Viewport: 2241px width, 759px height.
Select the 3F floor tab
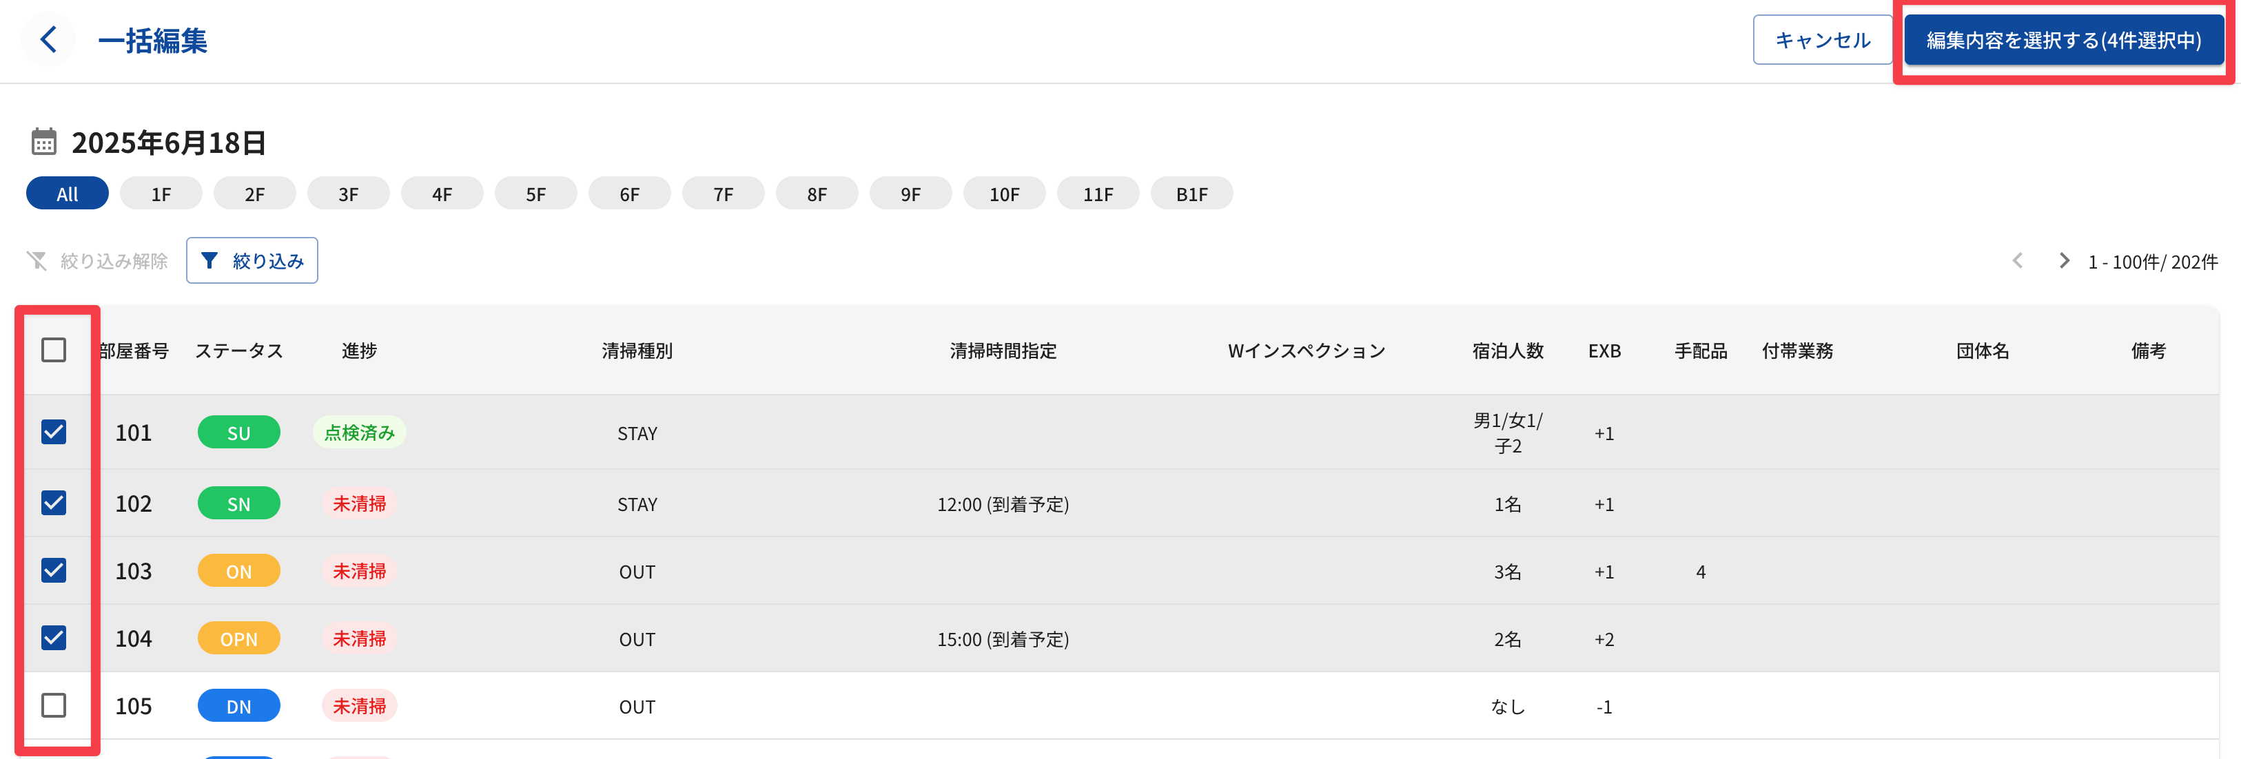pos(348,194)
